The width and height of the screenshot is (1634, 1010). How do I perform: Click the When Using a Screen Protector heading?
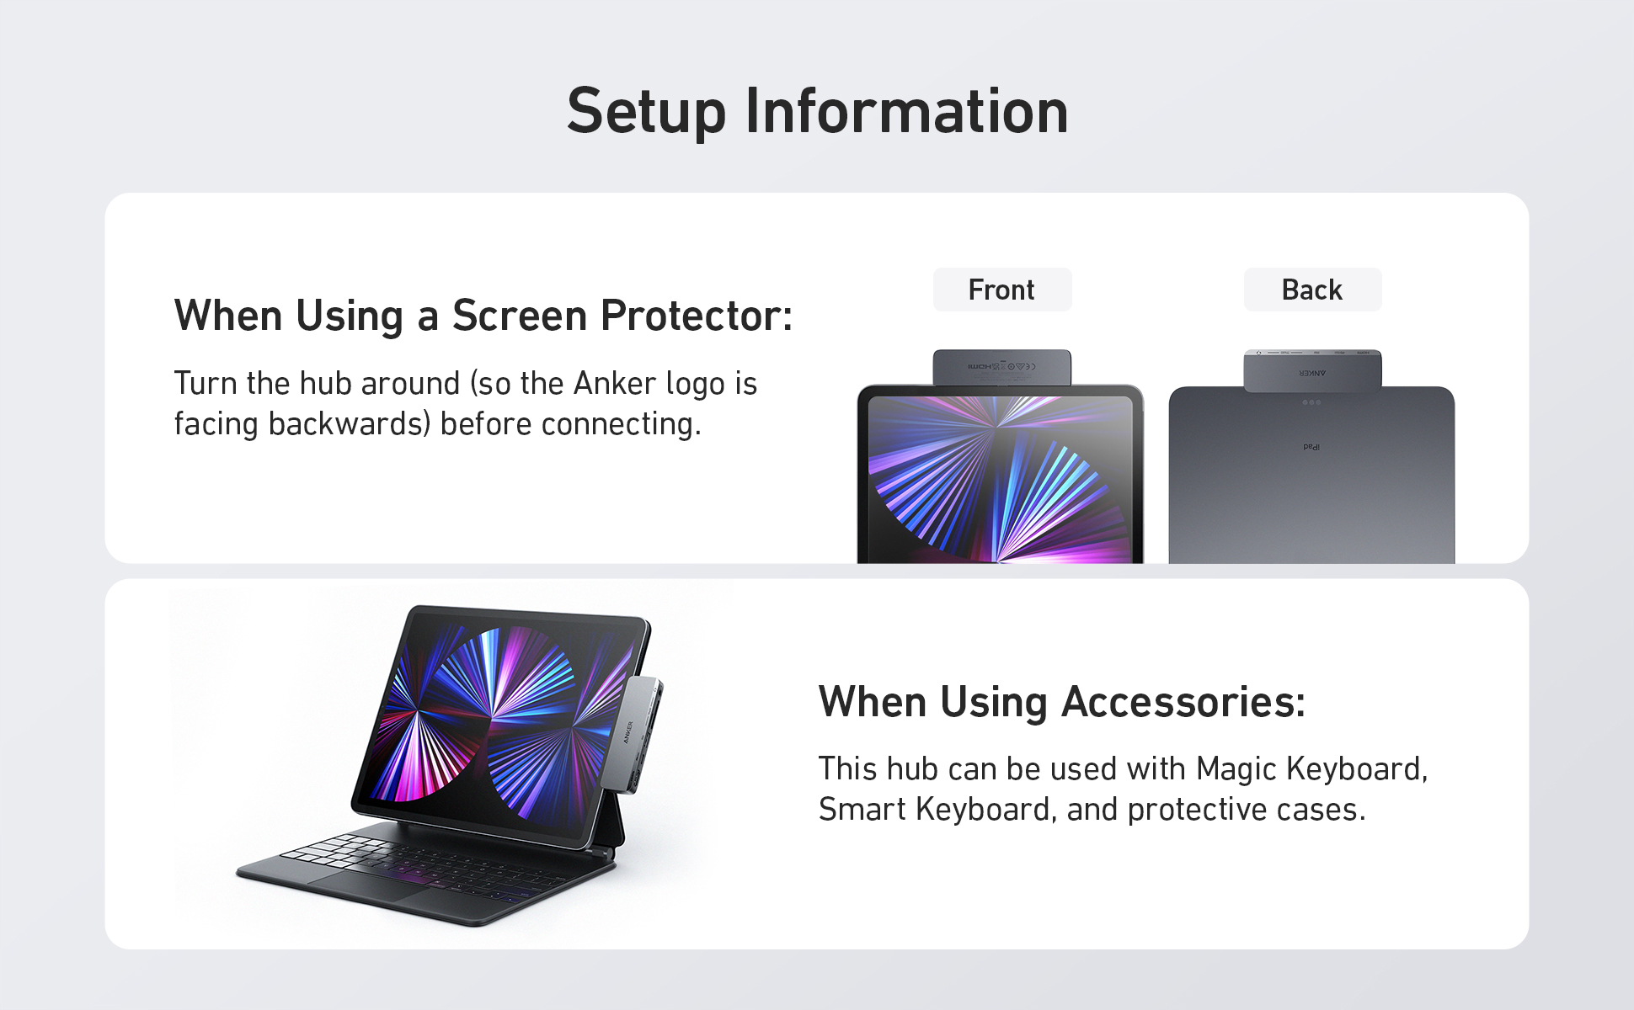click(x=483, y=316)
